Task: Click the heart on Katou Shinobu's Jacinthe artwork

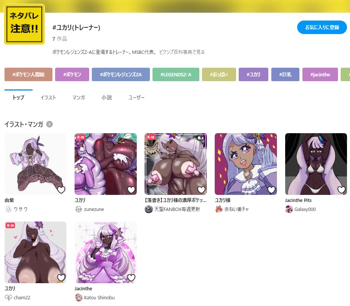Action: pyautogui.click(x=131, y=278)
